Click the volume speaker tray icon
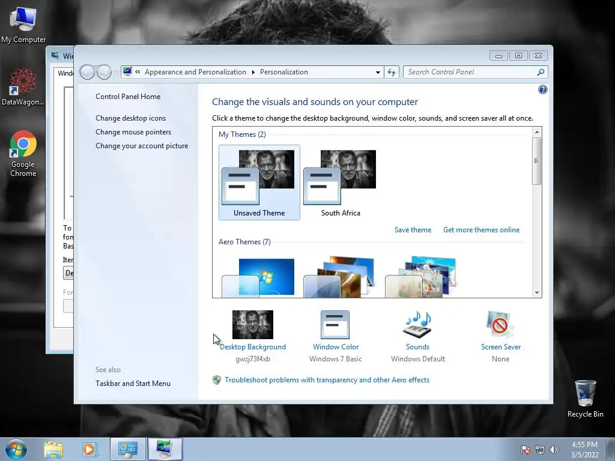615x461 pixels. pos(554,450)
